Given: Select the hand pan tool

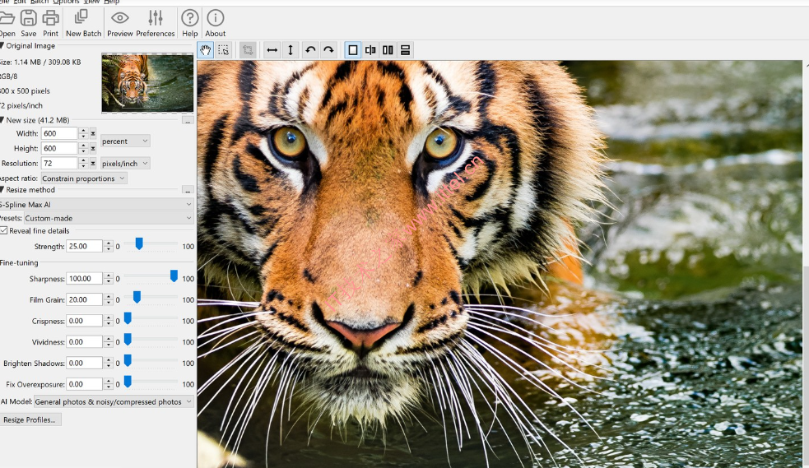Looking at the screenshot, I should pyautogui.click(x=206, y=50).
